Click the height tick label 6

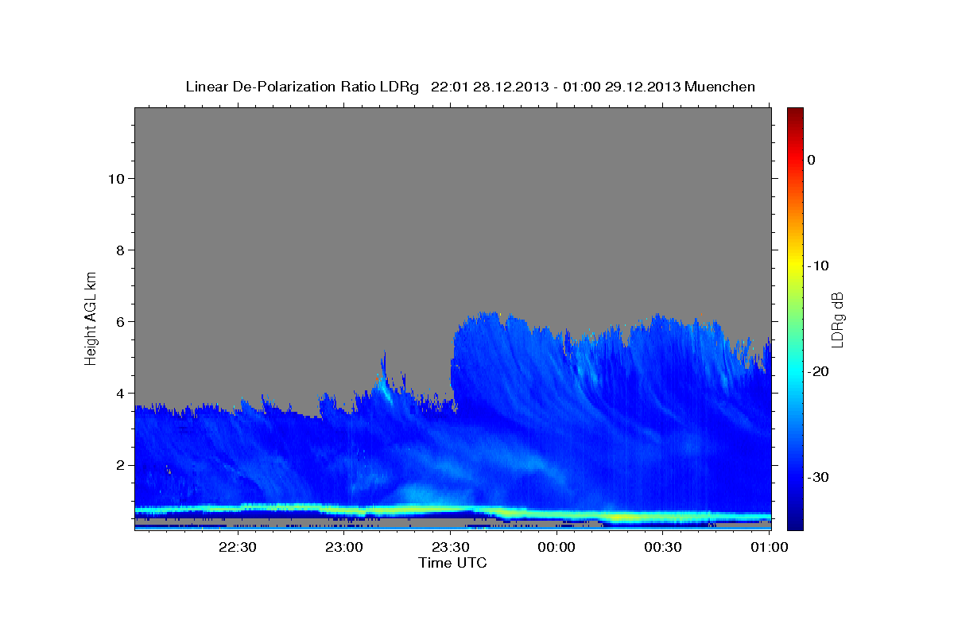coord(119,321)
